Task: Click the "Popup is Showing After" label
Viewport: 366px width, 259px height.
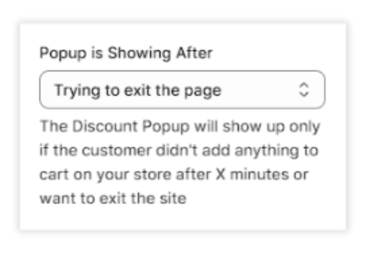Action: click(x=126, y=54)
